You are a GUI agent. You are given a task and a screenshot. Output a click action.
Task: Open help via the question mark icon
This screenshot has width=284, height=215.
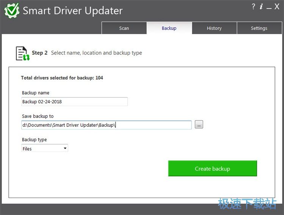(x=253, y=6)
